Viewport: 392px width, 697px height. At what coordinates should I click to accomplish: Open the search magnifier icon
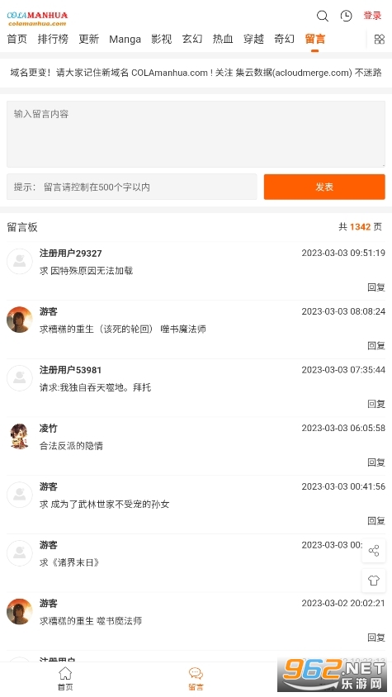click(322, 16)
